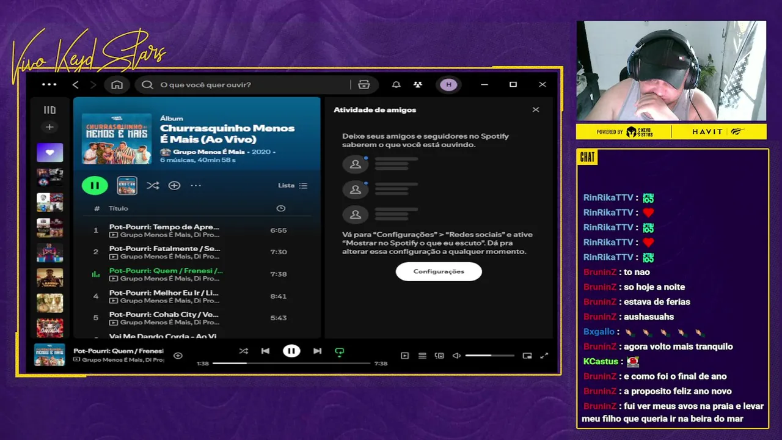Click the 'Configurações' button
This screenshot has width=782, height=440.
coord(439,271)
